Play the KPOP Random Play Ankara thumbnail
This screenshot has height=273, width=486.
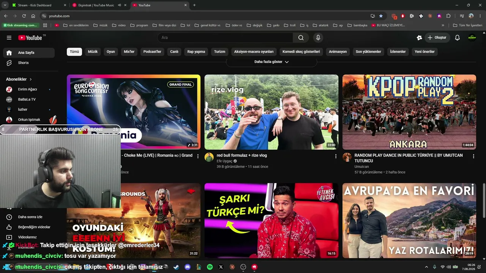click(409, 112)
